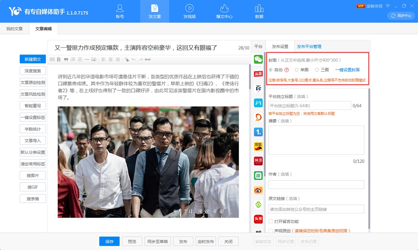
Task: Apply a numbered list
Action: [x=73, y=59]
